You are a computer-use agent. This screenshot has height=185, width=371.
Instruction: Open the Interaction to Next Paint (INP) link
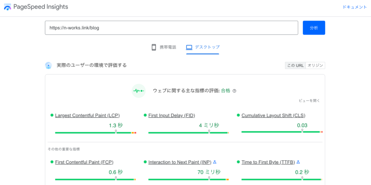pos(180,162)
